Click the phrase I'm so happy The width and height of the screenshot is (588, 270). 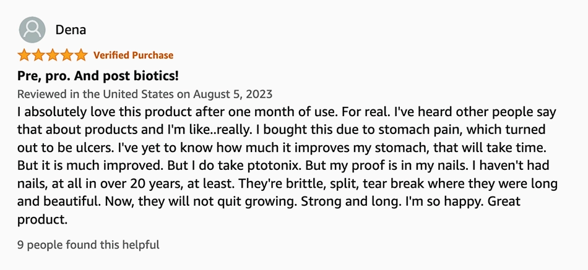click(x=443, y=202)
